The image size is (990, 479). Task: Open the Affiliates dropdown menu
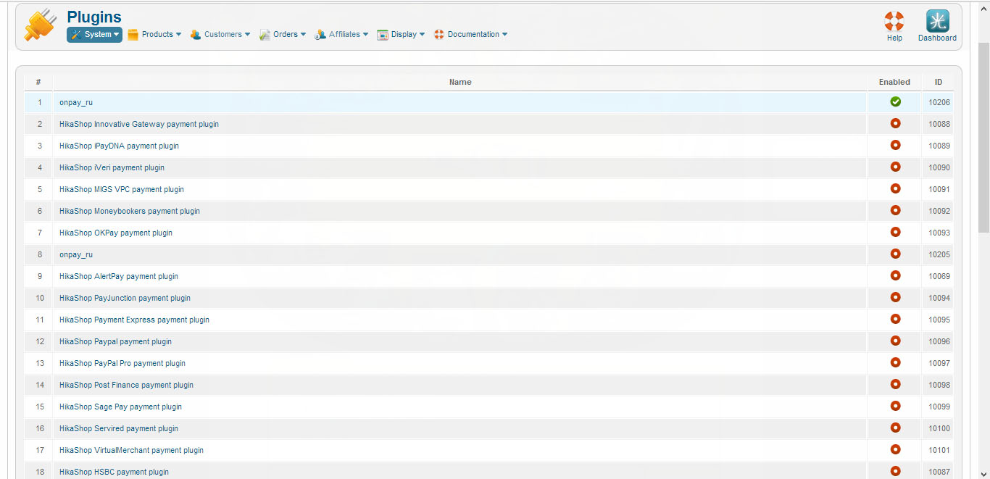point(341,35)
